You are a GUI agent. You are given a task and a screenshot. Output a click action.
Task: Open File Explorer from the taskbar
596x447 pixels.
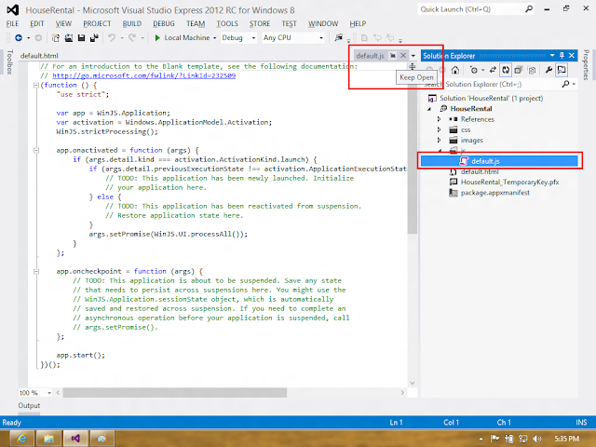pos(48,439)
